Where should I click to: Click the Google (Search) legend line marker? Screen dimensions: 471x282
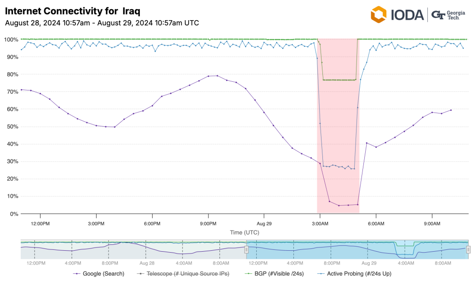77,274
